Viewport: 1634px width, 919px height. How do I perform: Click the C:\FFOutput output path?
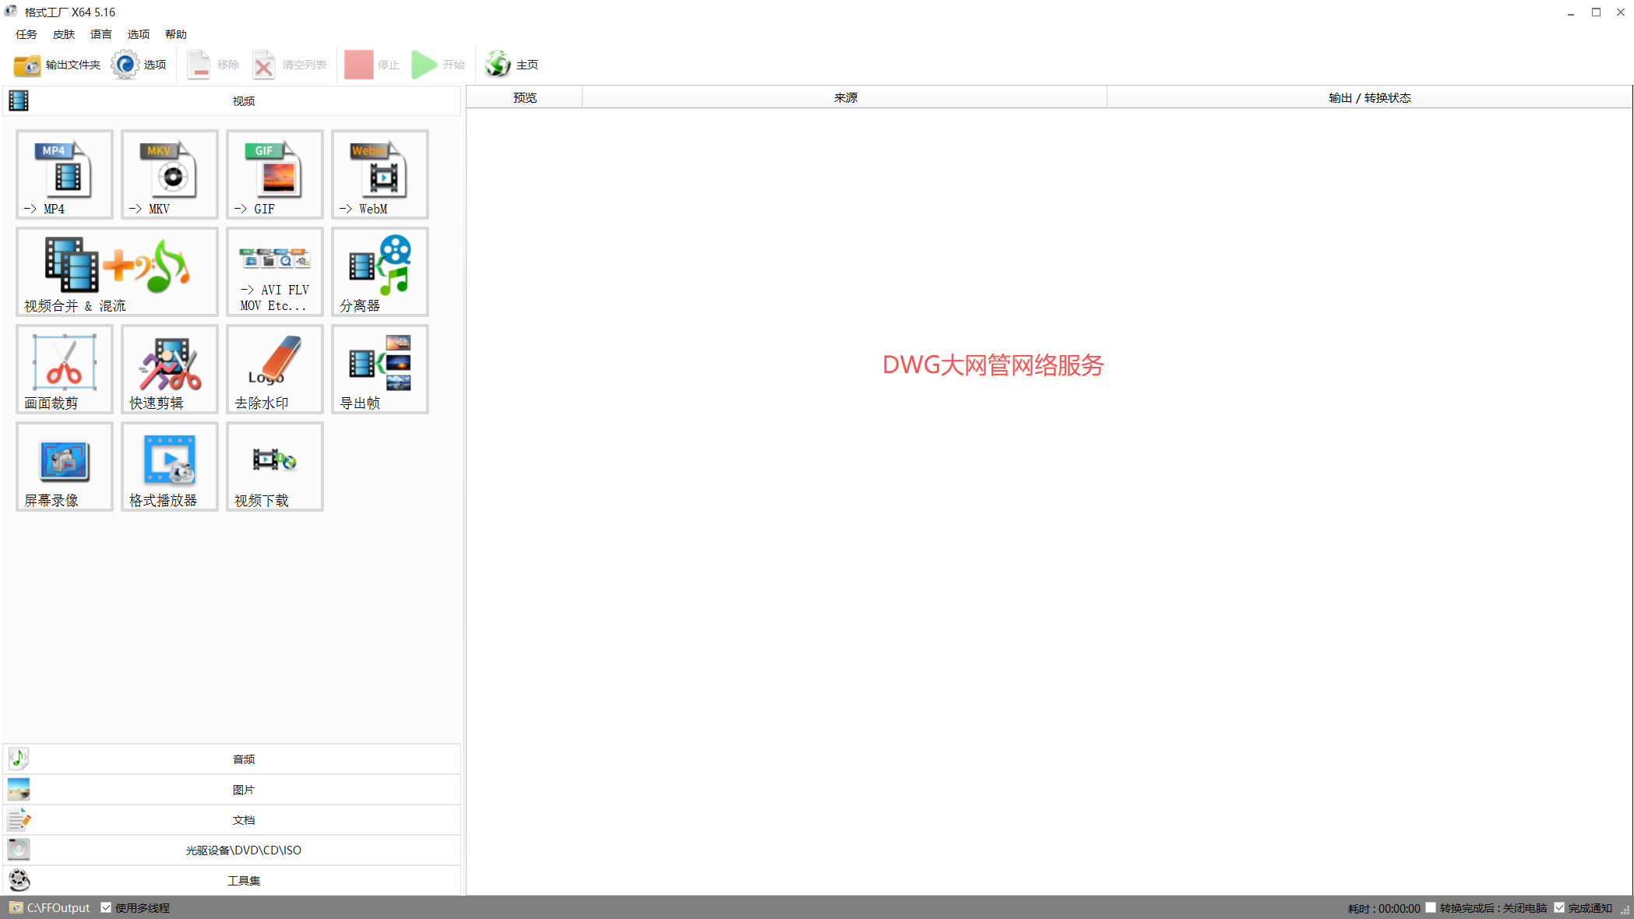coord(58,907)
